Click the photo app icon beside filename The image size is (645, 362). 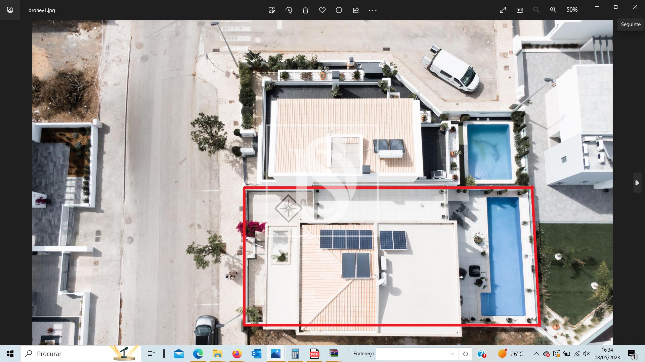click(x=10, y=10)
